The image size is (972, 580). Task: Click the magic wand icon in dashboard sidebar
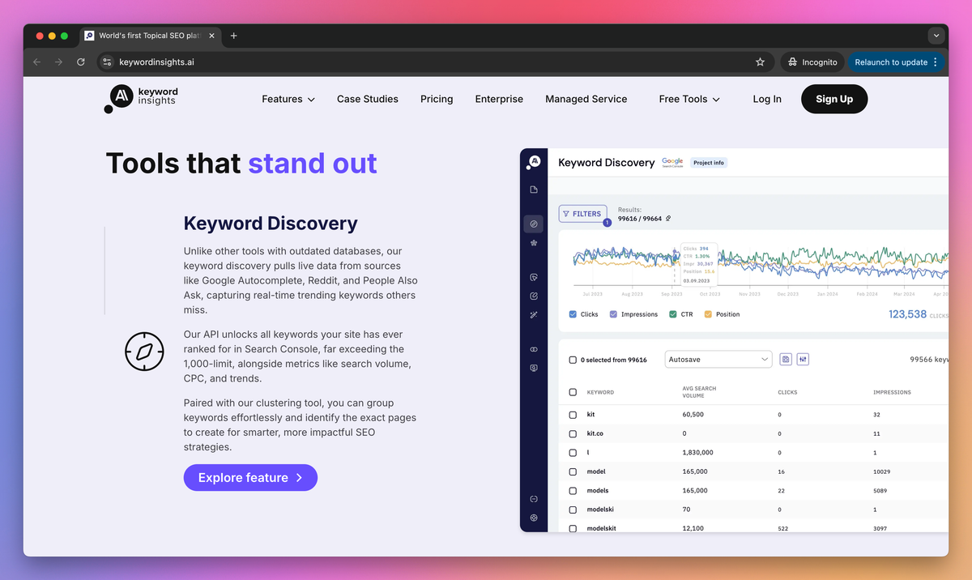pyautogui.click(x=534, y=314)
